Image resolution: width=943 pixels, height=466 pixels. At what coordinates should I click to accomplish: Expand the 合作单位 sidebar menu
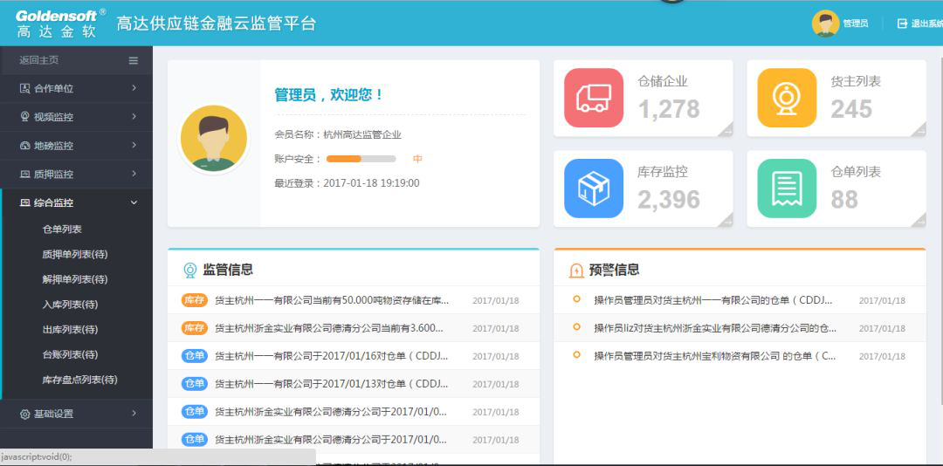click(76, 88)
